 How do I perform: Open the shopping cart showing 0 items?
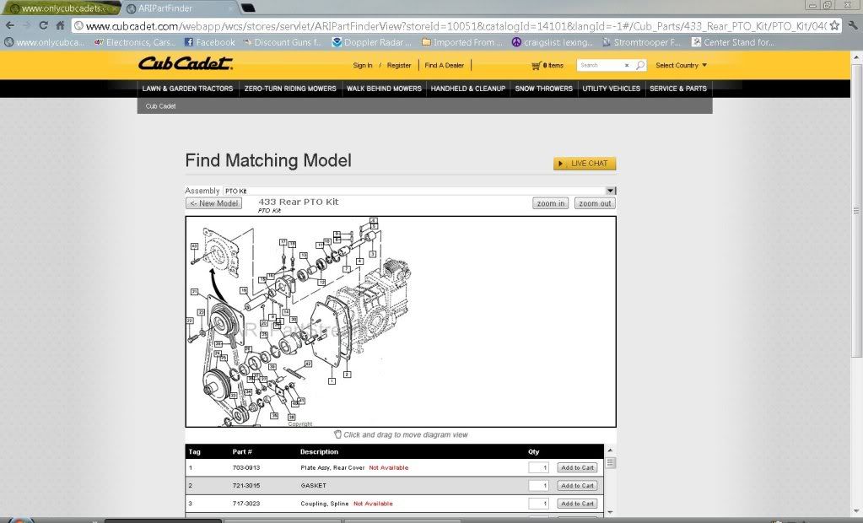point(547,65)
